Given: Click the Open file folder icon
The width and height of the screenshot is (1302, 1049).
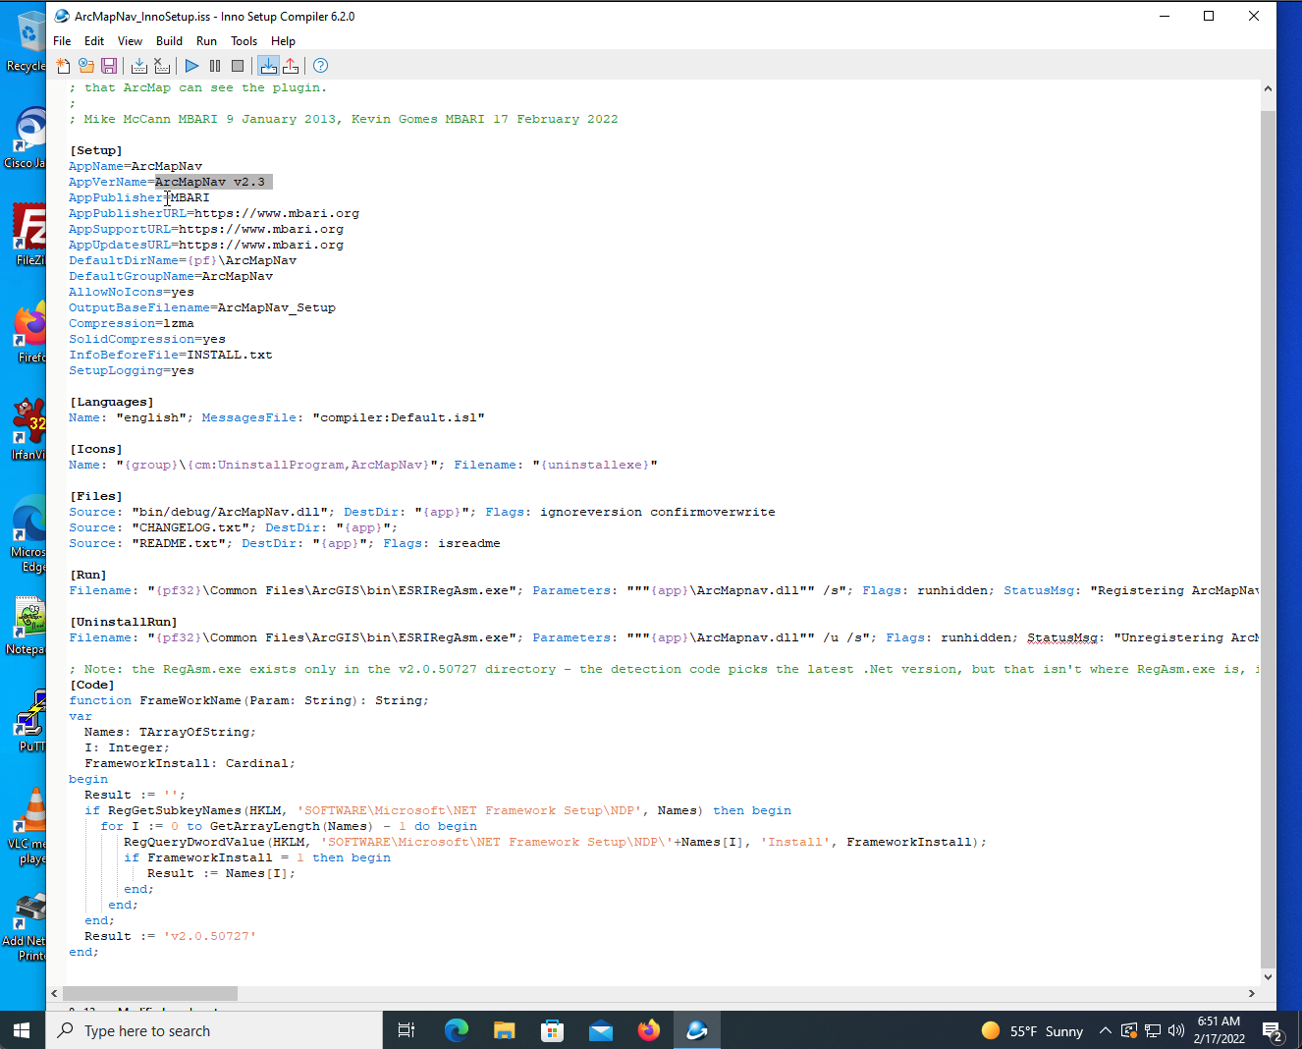Looking at the screenshot, I should 86,66.
